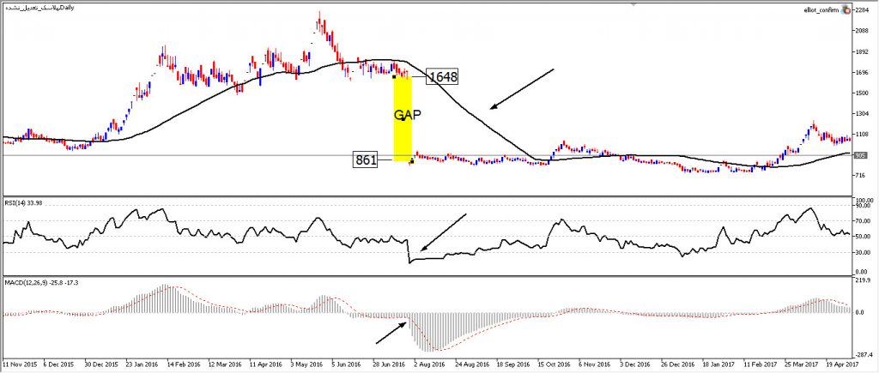Click the 19 Apr 2017 date label

(840, 363)
